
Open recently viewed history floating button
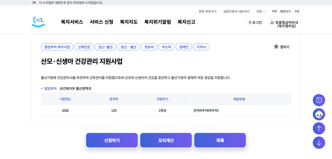[319, 100]
